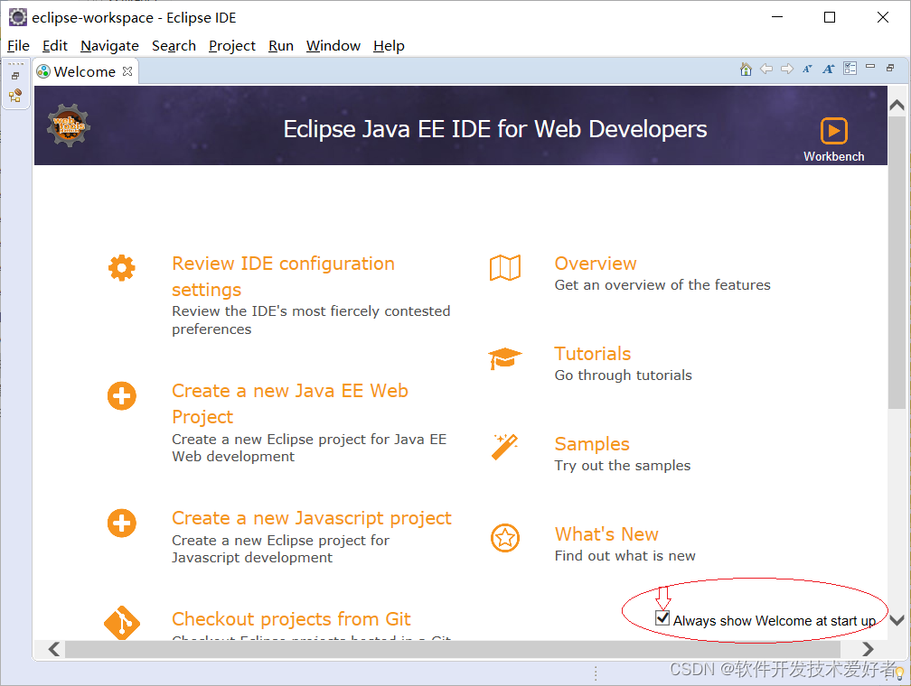Click the Home icon in Welcome toolbar
The height and width of the screenshot is (686, 911).
tap(746, 70)
